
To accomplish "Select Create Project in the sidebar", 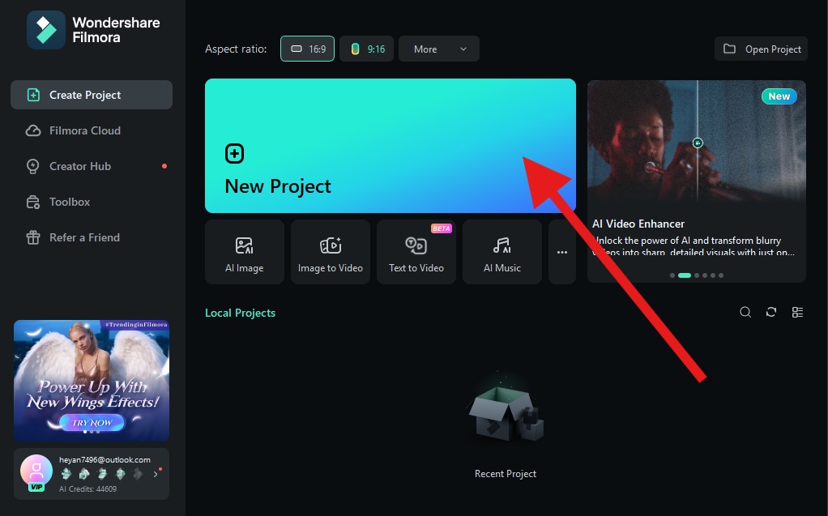I will [92, 95].
